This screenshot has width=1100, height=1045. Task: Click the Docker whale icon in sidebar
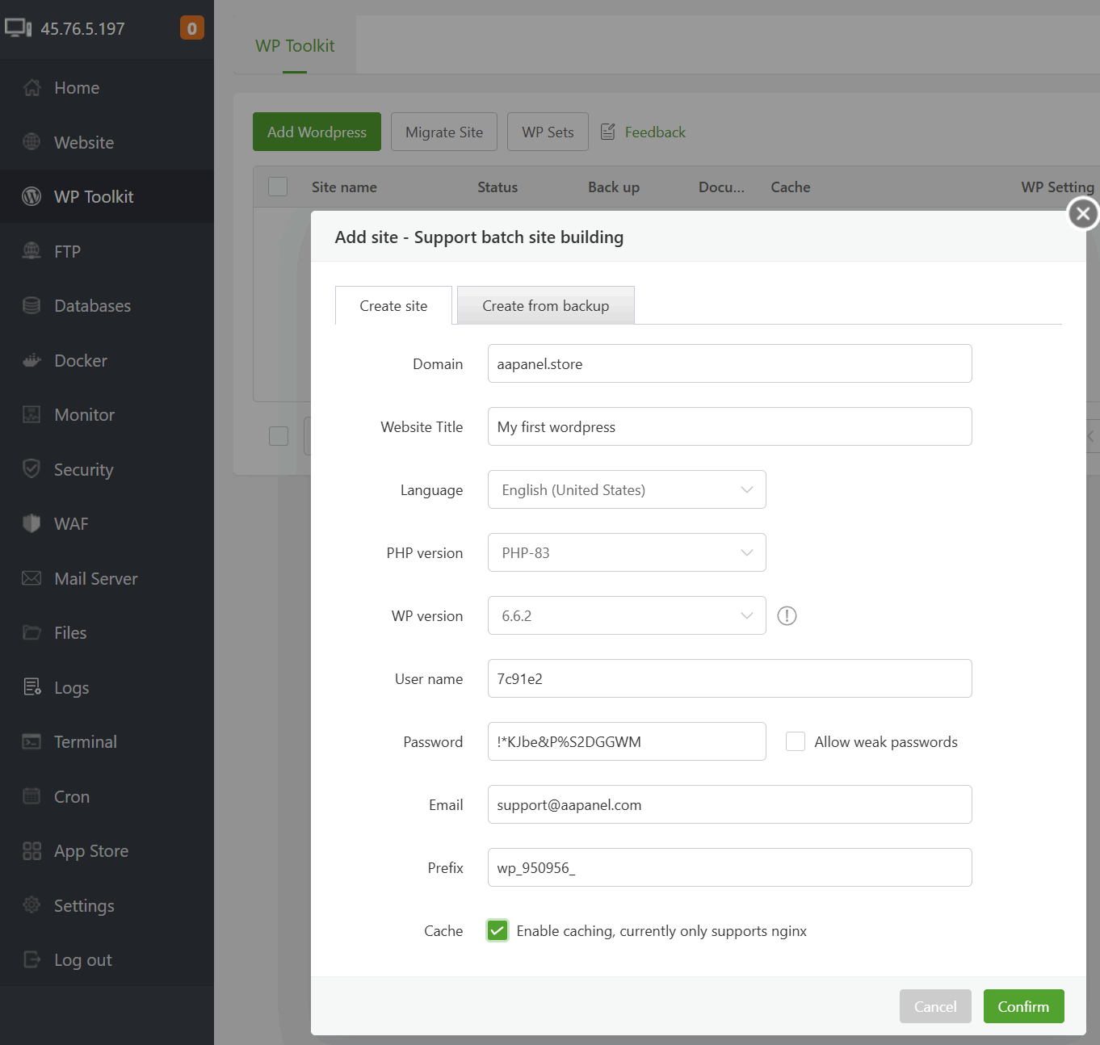pyautogui.click(x=31, y=360)
